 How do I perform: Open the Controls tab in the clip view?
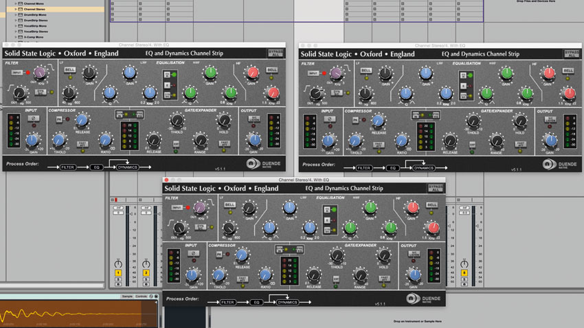click(141, 296)
